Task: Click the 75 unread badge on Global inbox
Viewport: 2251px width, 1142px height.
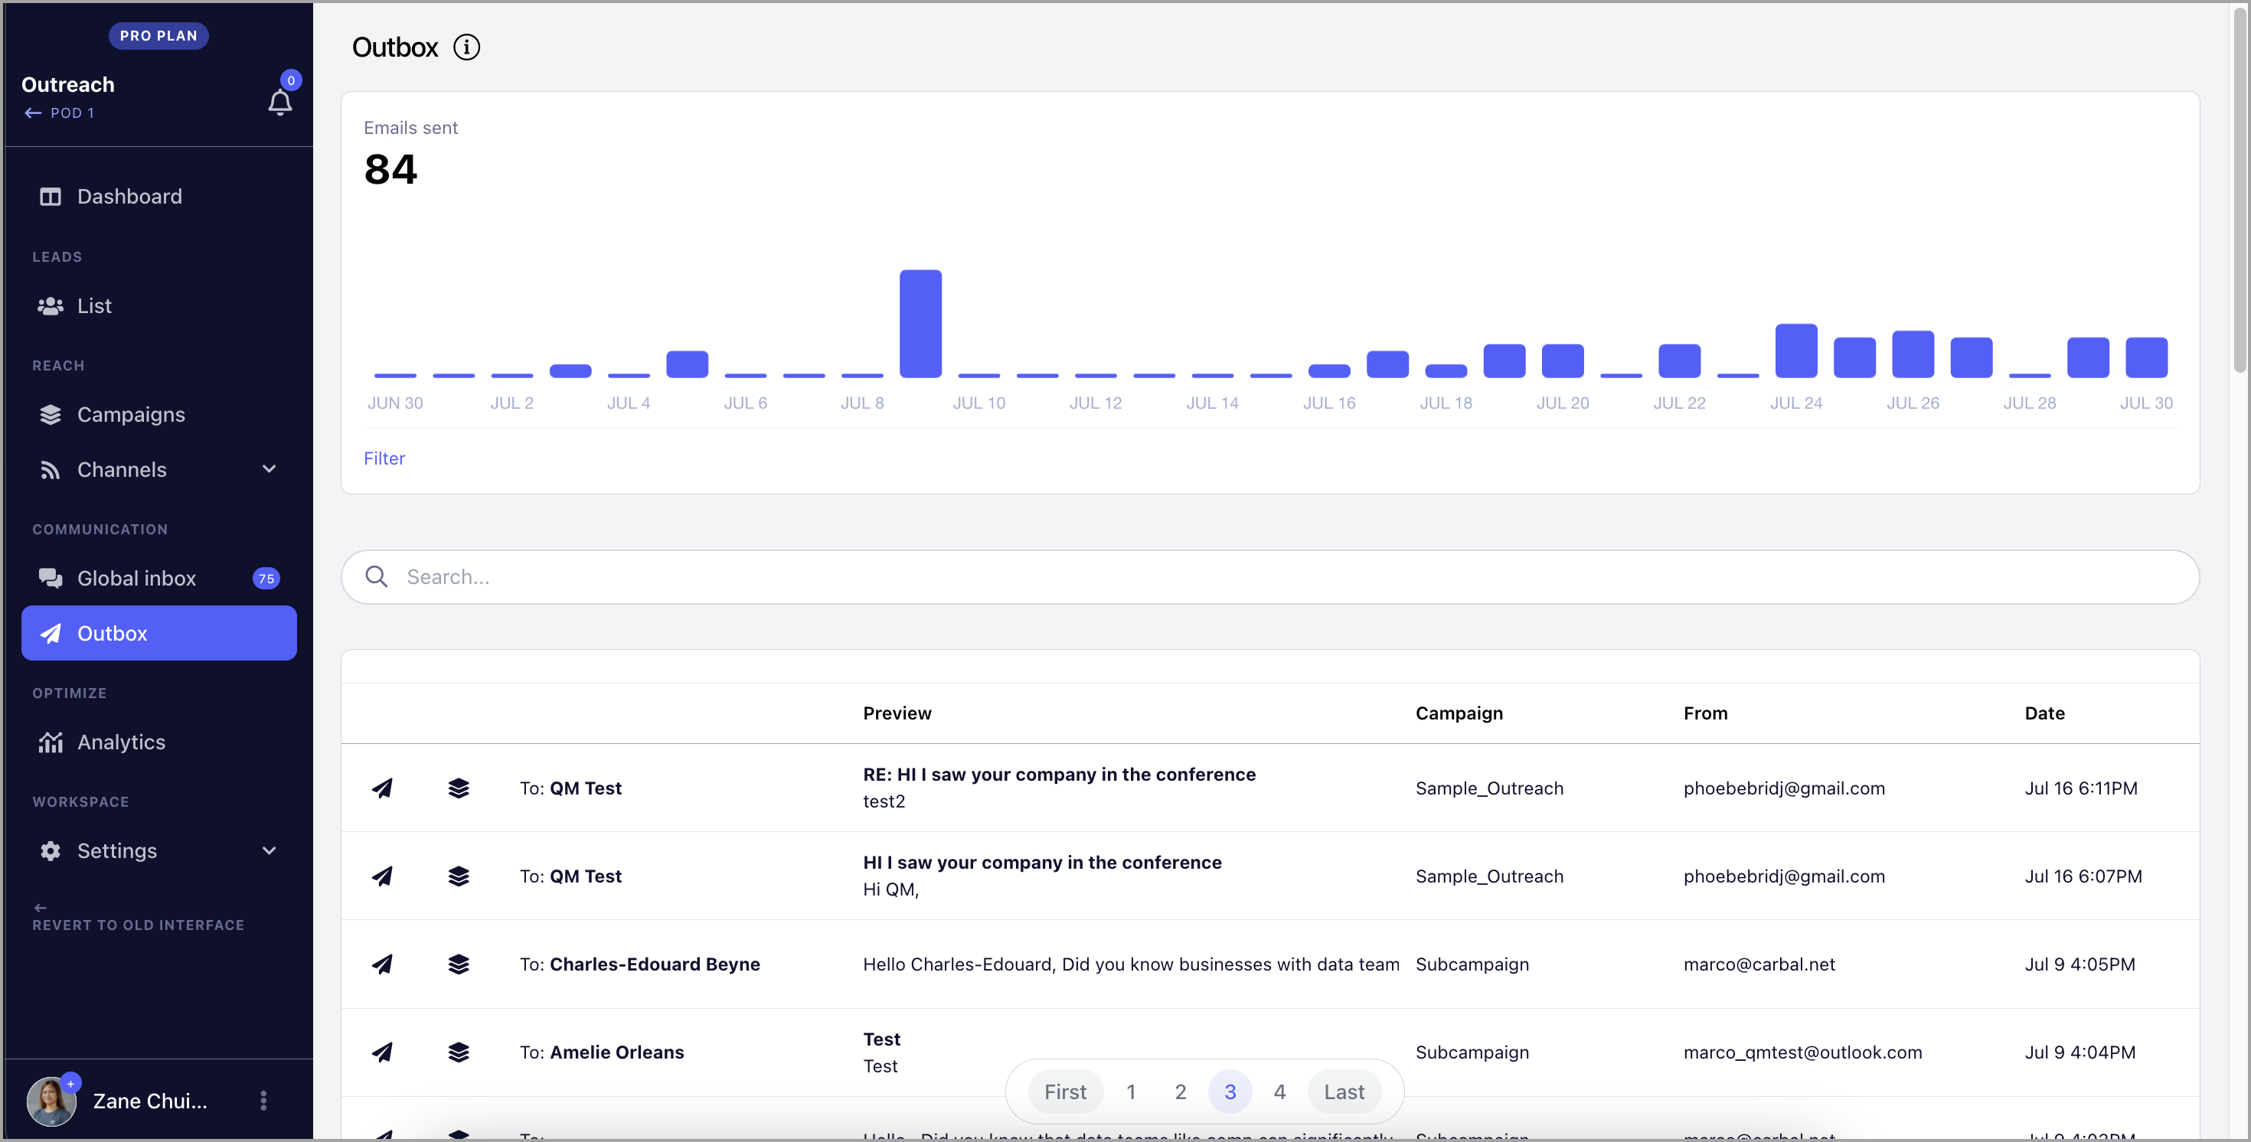Action: (x=266, y=579)
